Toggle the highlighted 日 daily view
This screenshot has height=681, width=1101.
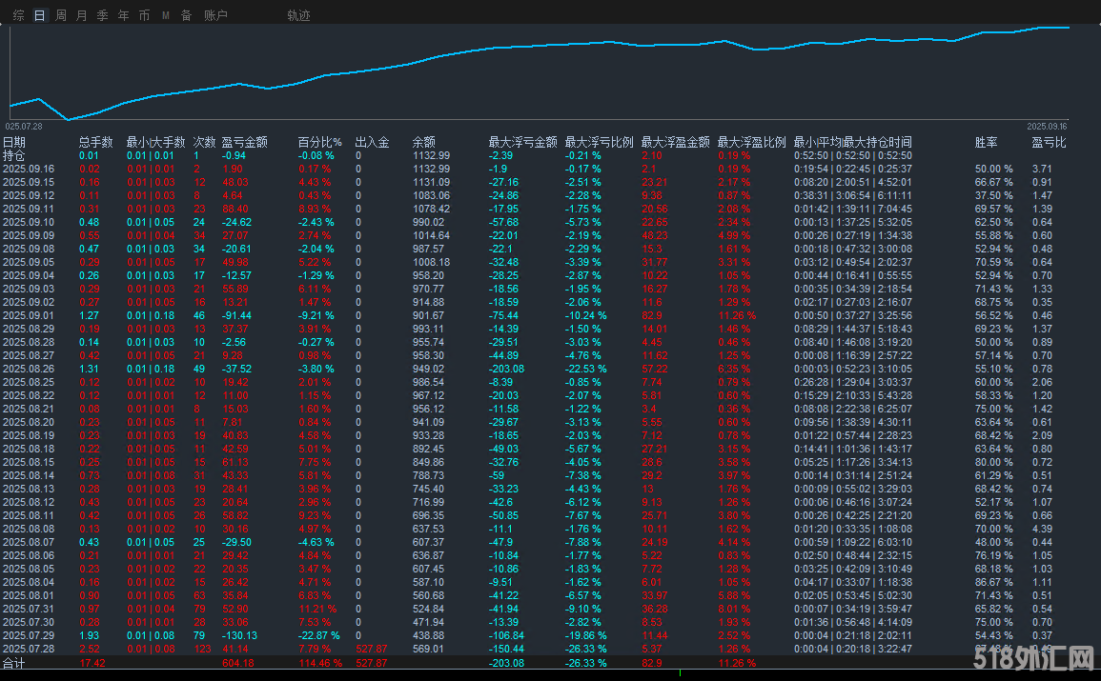point(38,14)
